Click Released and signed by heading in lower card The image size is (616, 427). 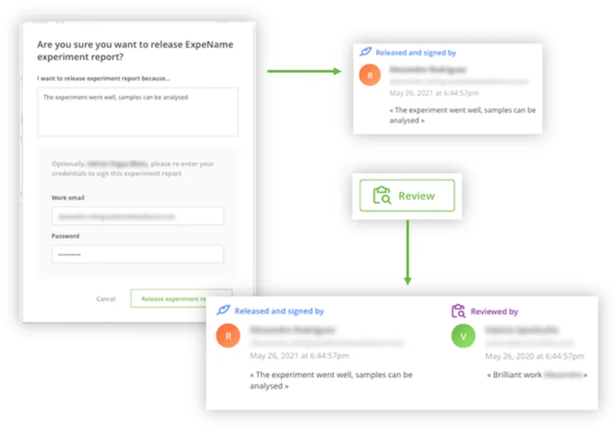click(279, 312)
